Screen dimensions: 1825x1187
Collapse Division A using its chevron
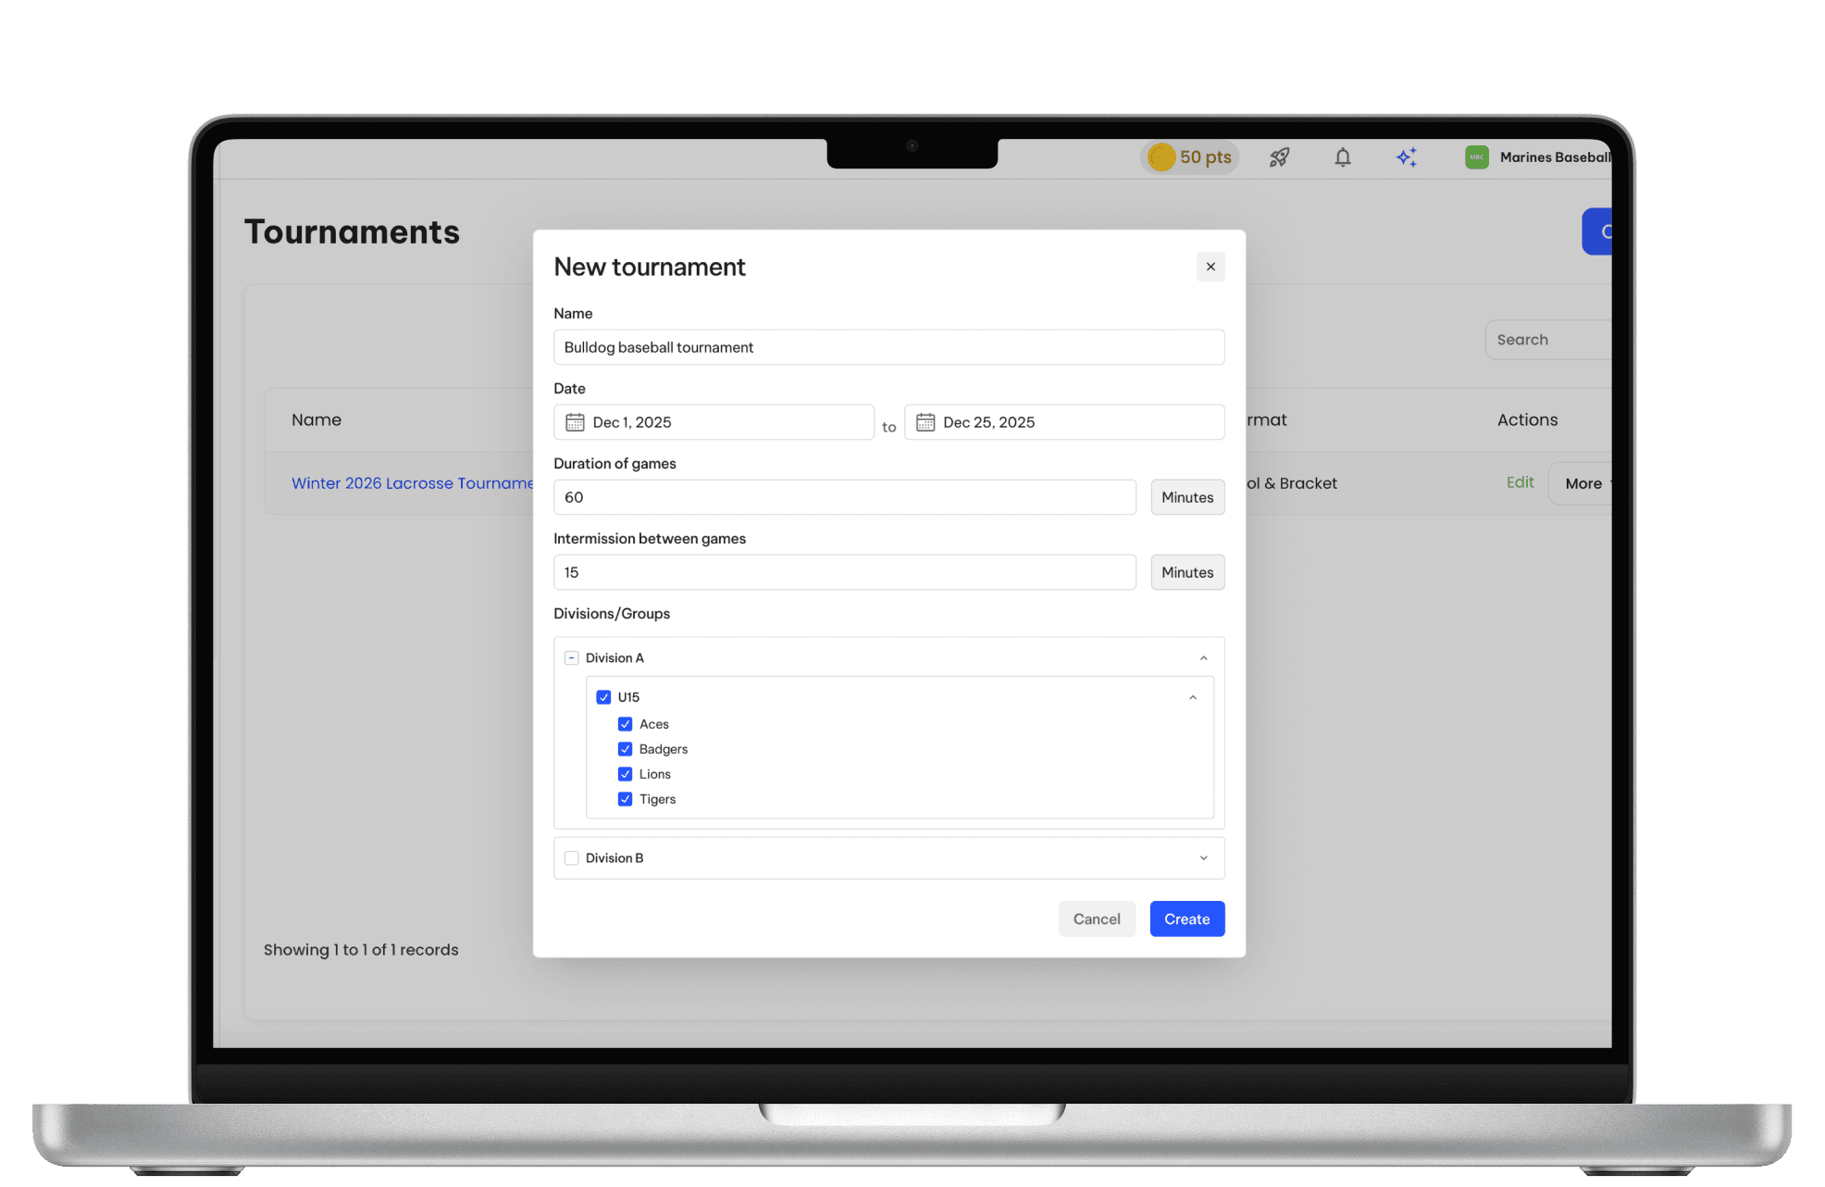(1204, 657)
